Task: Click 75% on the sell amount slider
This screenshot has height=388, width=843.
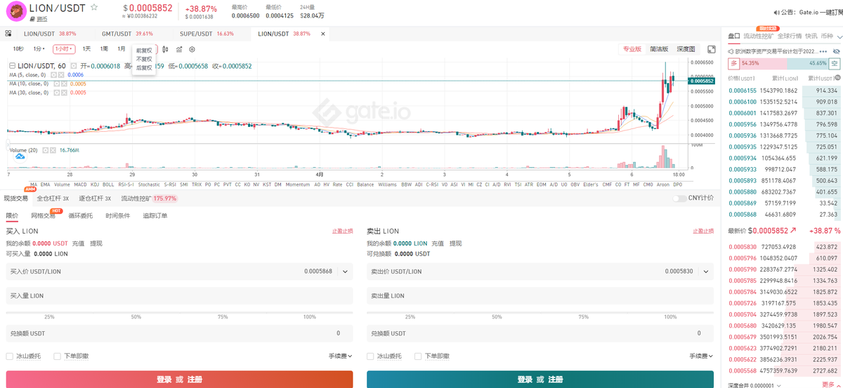Action: (583, 317)
